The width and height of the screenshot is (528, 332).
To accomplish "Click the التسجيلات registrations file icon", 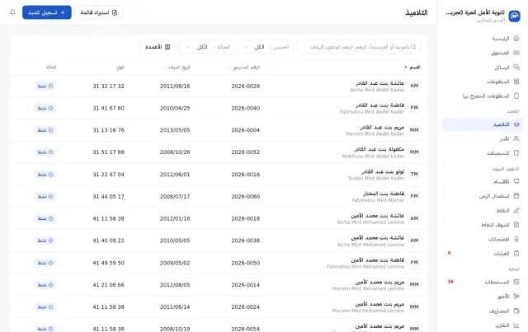I will click(516, 153).
